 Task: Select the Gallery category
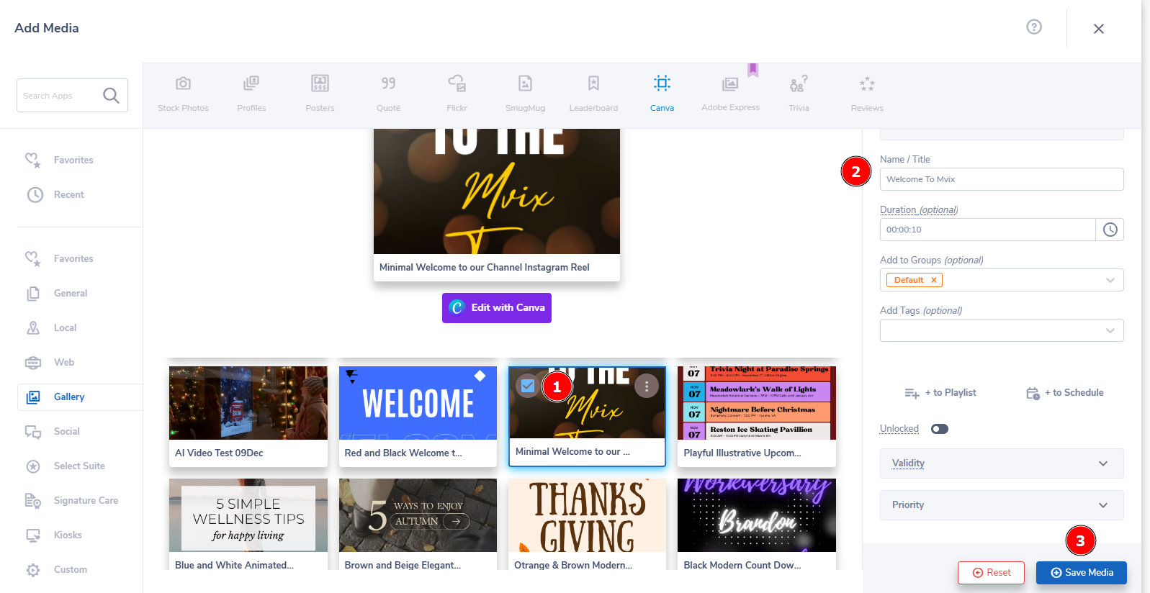point(79,397)
